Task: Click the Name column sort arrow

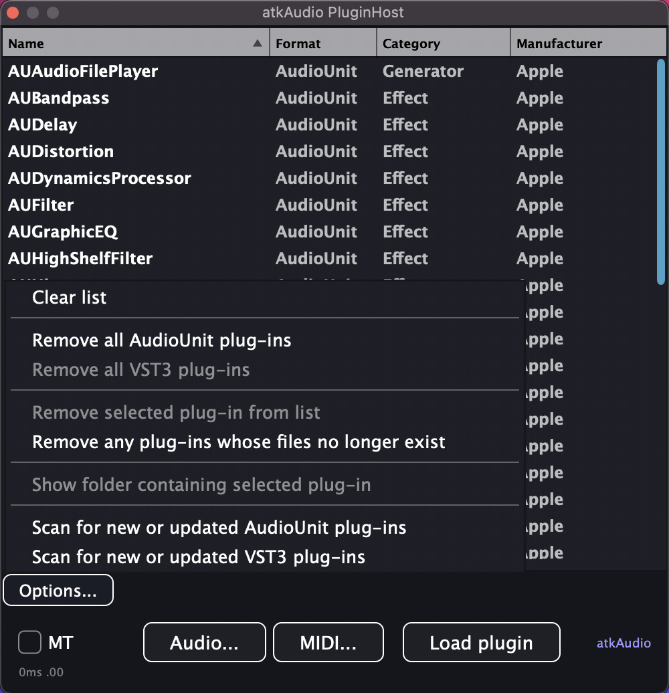Action: [x=258, y=43]
